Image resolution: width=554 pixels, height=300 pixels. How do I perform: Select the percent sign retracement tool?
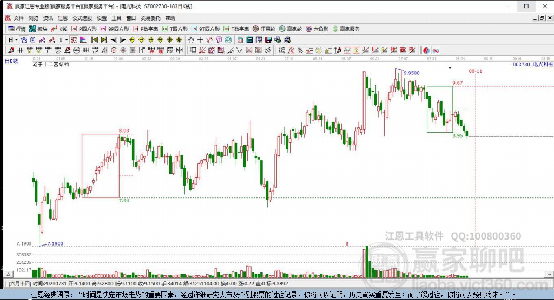[300, 50]
